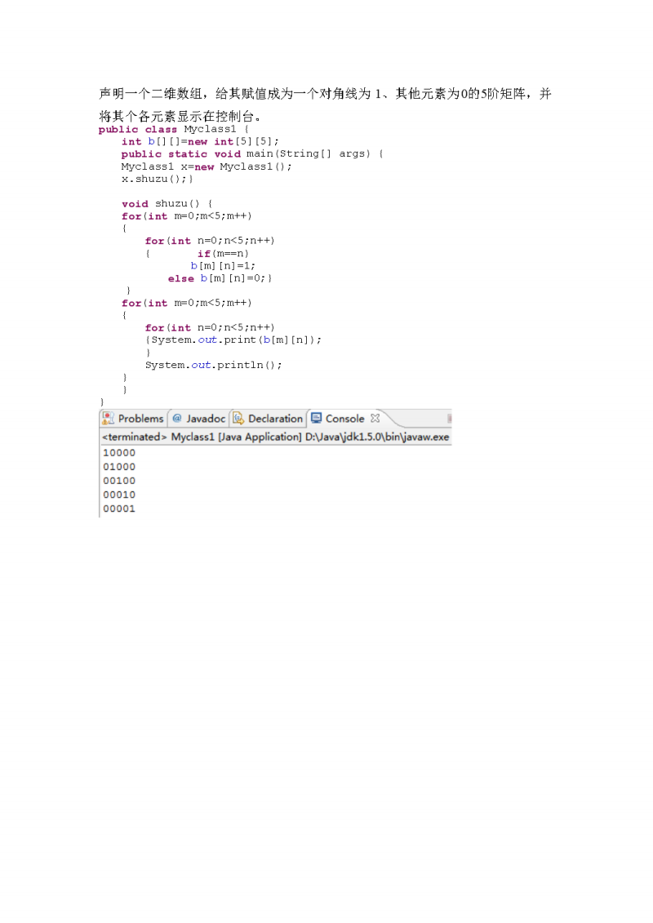Click the Console monitor icon

pyautogui.click(x=316, y=418)
